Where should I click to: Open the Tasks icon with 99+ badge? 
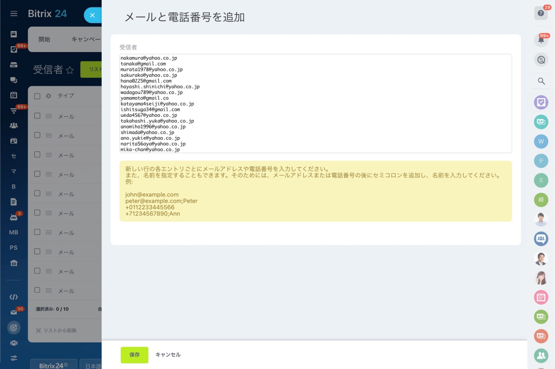pyautogui.click(x=14, y=49)
